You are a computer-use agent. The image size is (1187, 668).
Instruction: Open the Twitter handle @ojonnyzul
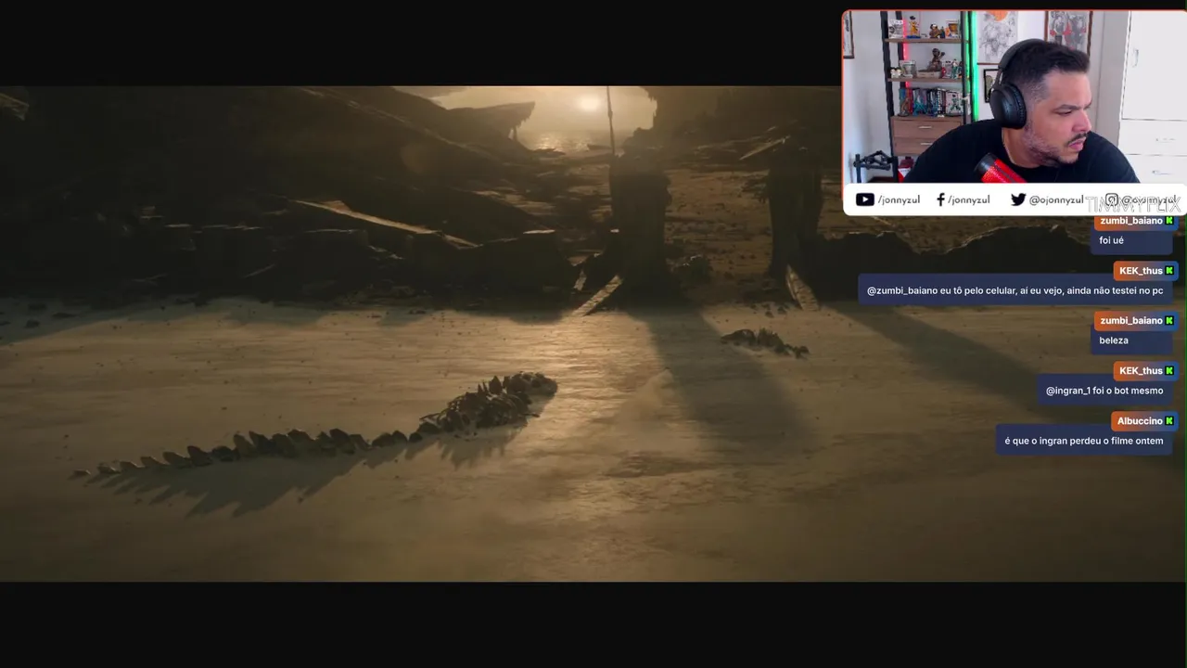click(x=1055, y=199)
